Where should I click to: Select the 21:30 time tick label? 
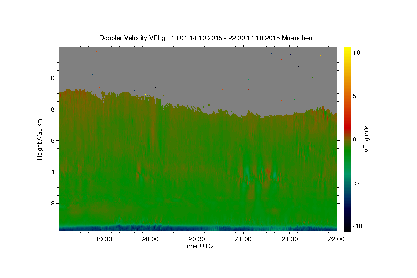pos(290,239)
